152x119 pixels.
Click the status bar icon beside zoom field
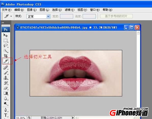[x=29, y=118]
